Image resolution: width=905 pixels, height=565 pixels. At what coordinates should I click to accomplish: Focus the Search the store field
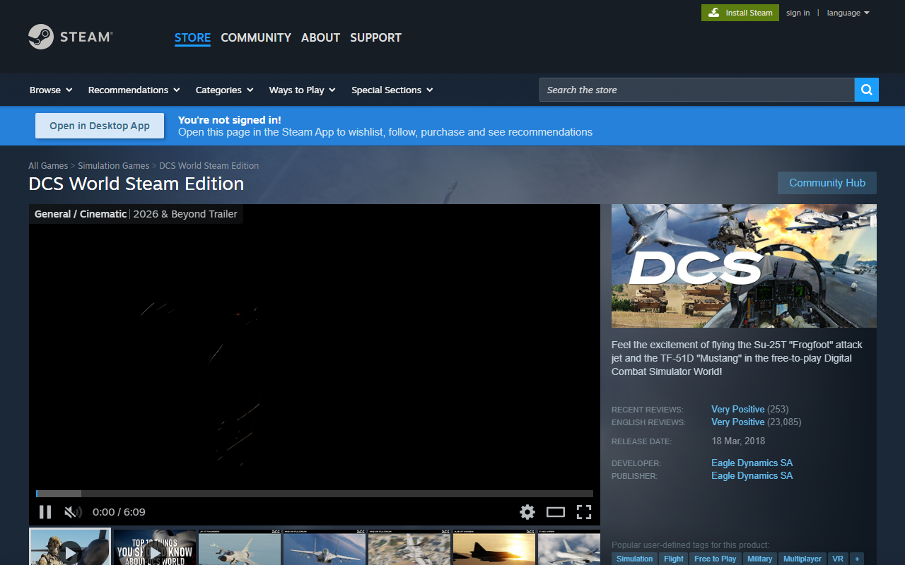(696, 90)
